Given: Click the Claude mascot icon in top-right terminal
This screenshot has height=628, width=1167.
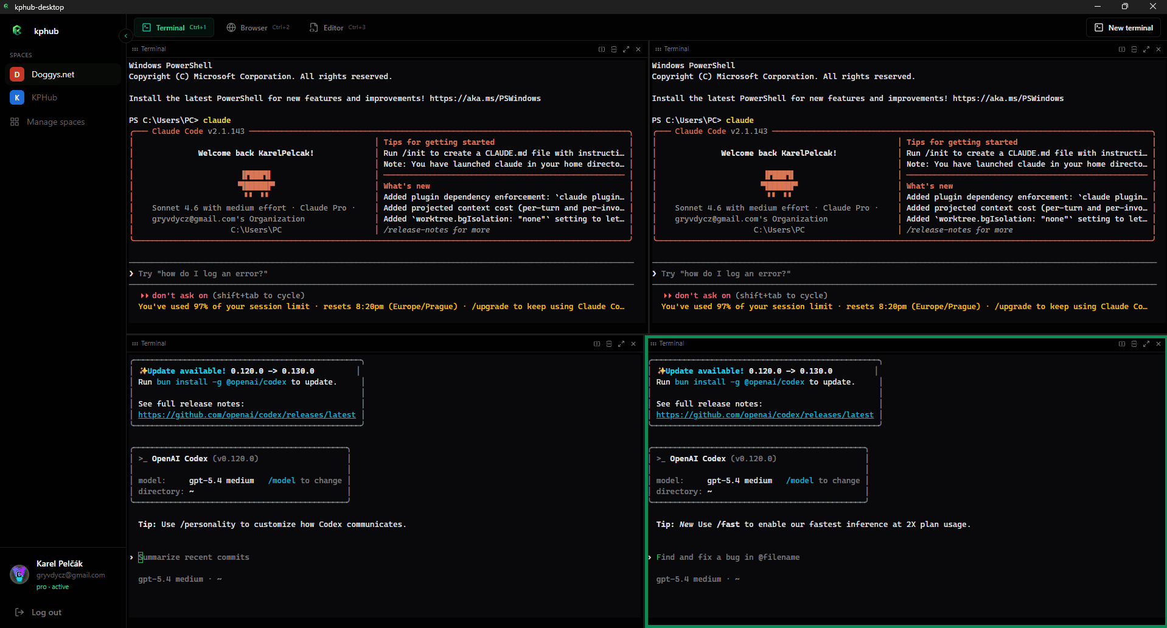Looking at the screenshot, I should pos(779,183).
